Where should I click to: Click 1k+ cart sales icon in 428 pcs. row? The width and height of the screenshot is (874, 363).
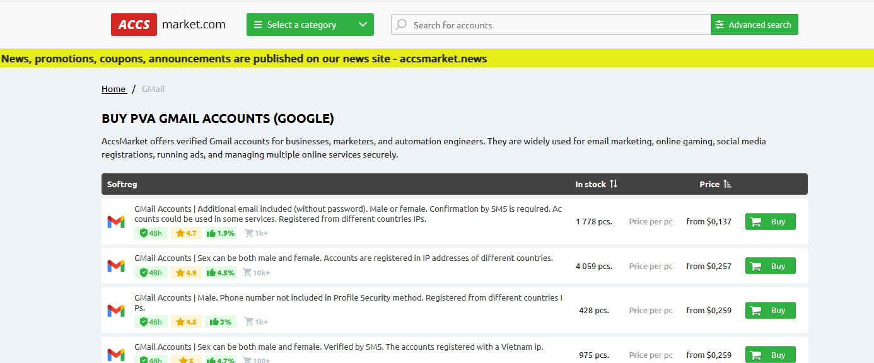coord(256,321)
